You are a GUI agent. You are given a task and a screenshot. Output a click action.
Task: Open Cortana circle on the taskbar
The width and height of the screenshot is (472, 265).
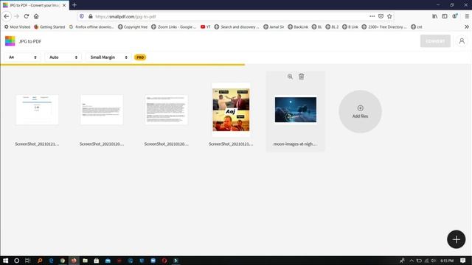pyautogui.click(x=16, y=261)
